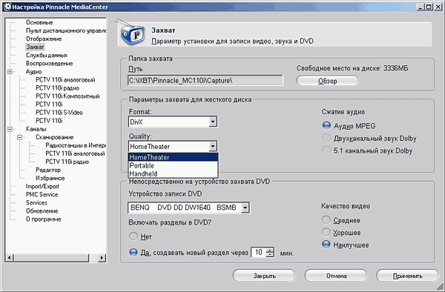Open Редактор channel section

click(48, 170)
